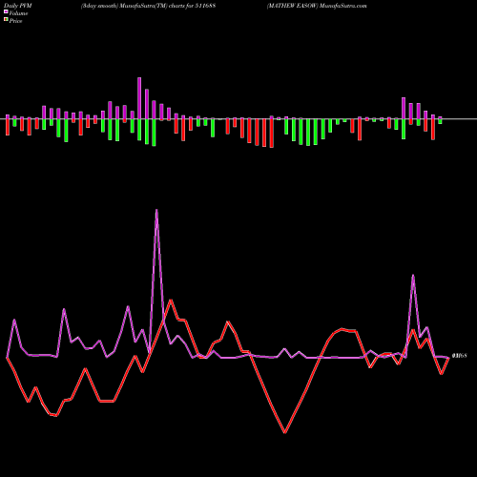Select the Price legend label
The image size is (477, 477).
[16, 21]
